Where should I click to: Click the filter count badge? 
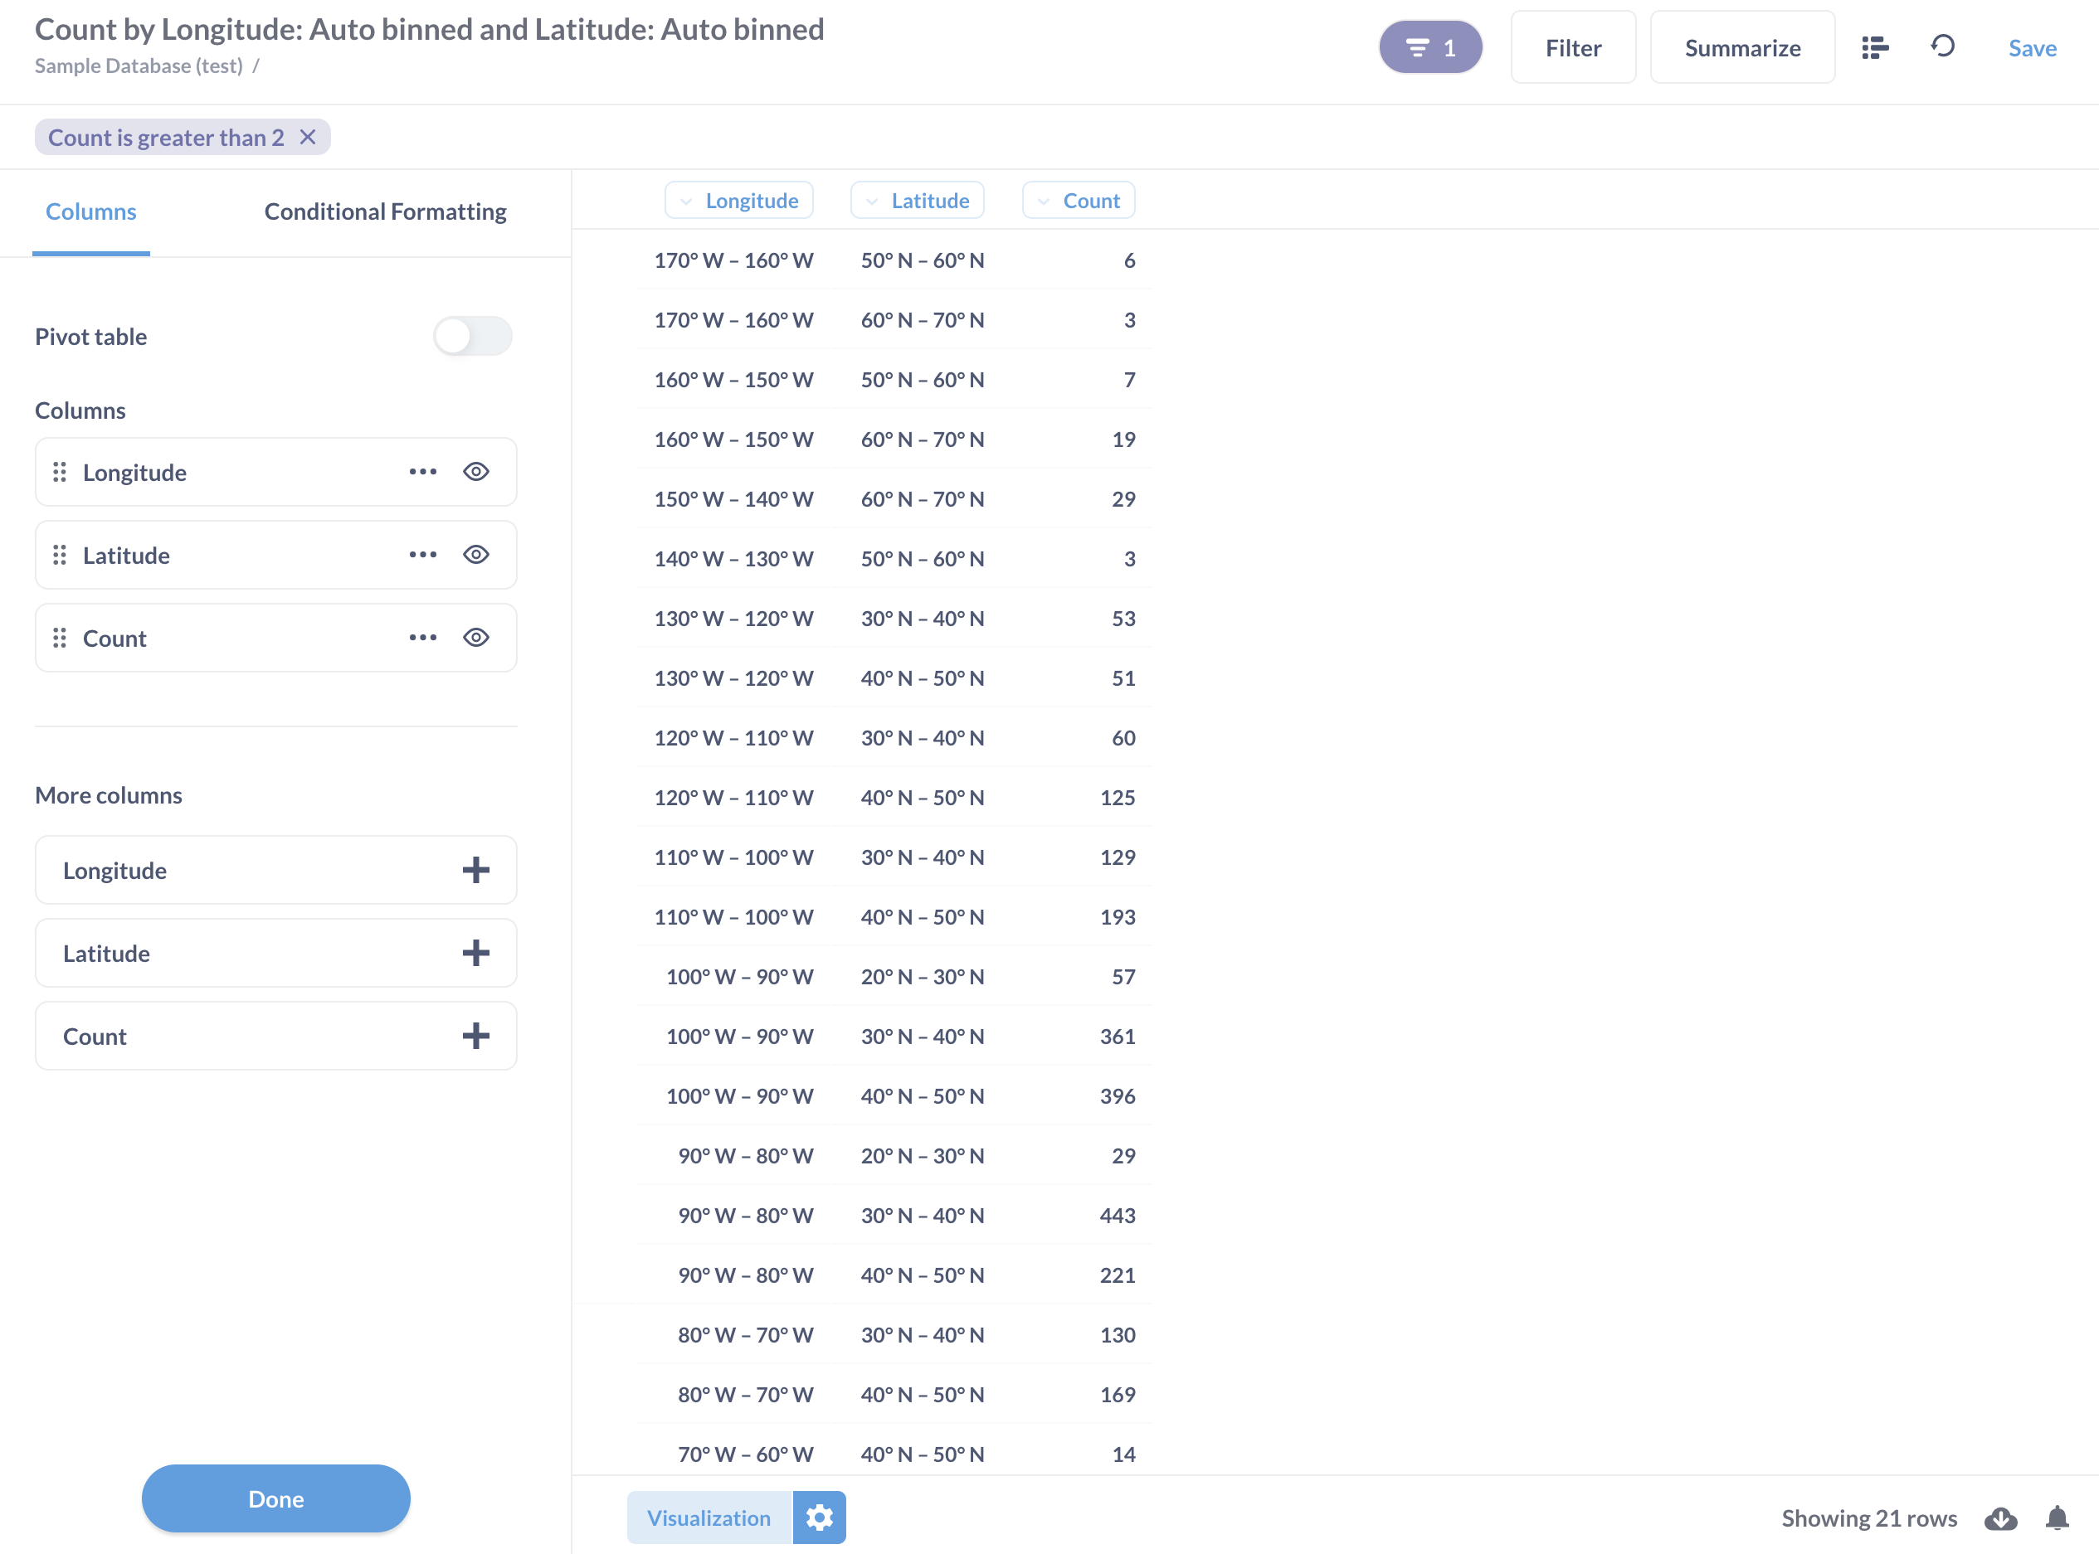[1430, 48]
